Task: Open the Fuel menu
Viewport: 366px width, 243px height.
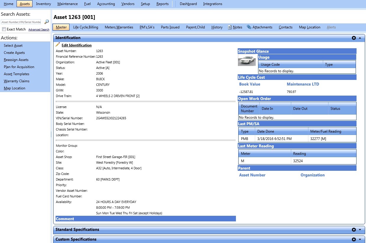Action: [88, 4]
